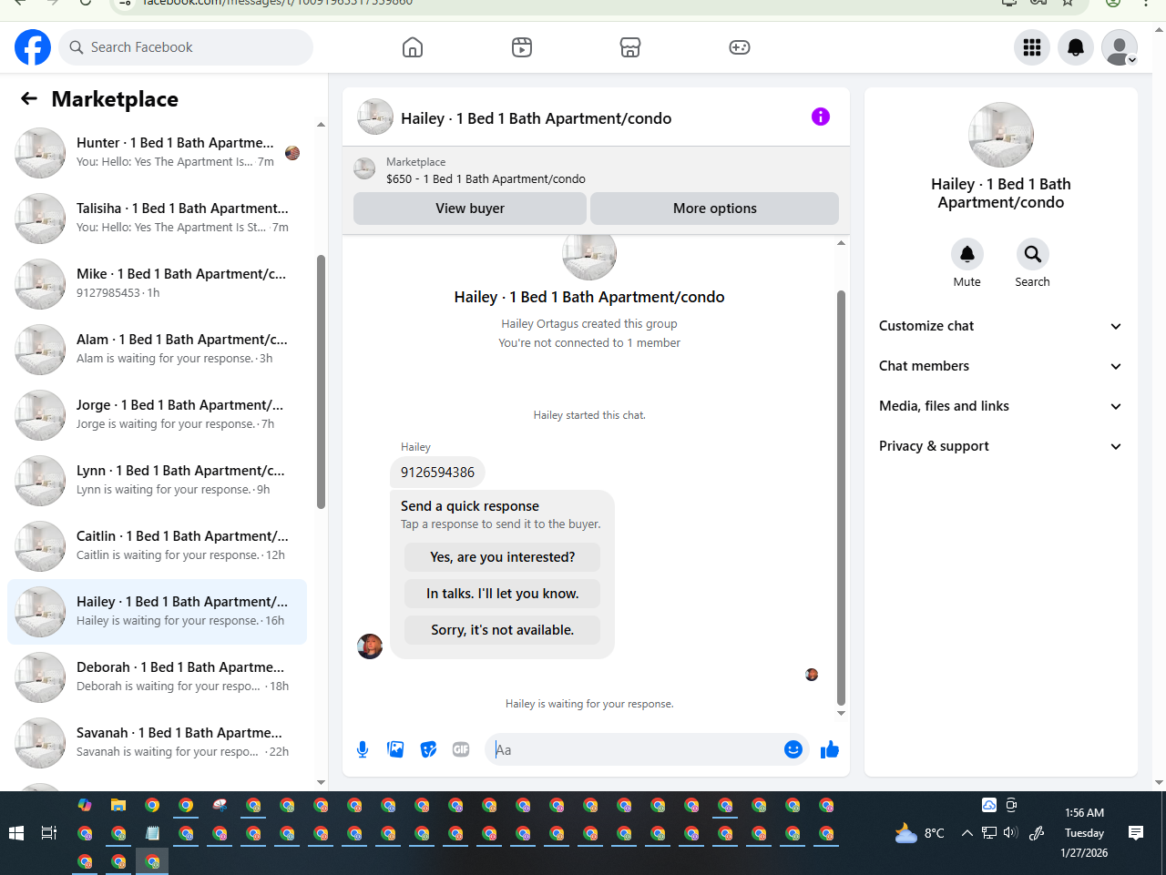Open Jorge's apartment conversation
Viewport: 1166px width, 875px height.
[x=157, y=415]
